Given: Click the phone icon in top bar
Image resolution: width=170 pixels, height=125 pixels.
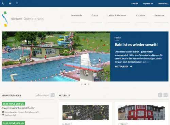Looking at the screenshot, I should [x=3, y=3].
